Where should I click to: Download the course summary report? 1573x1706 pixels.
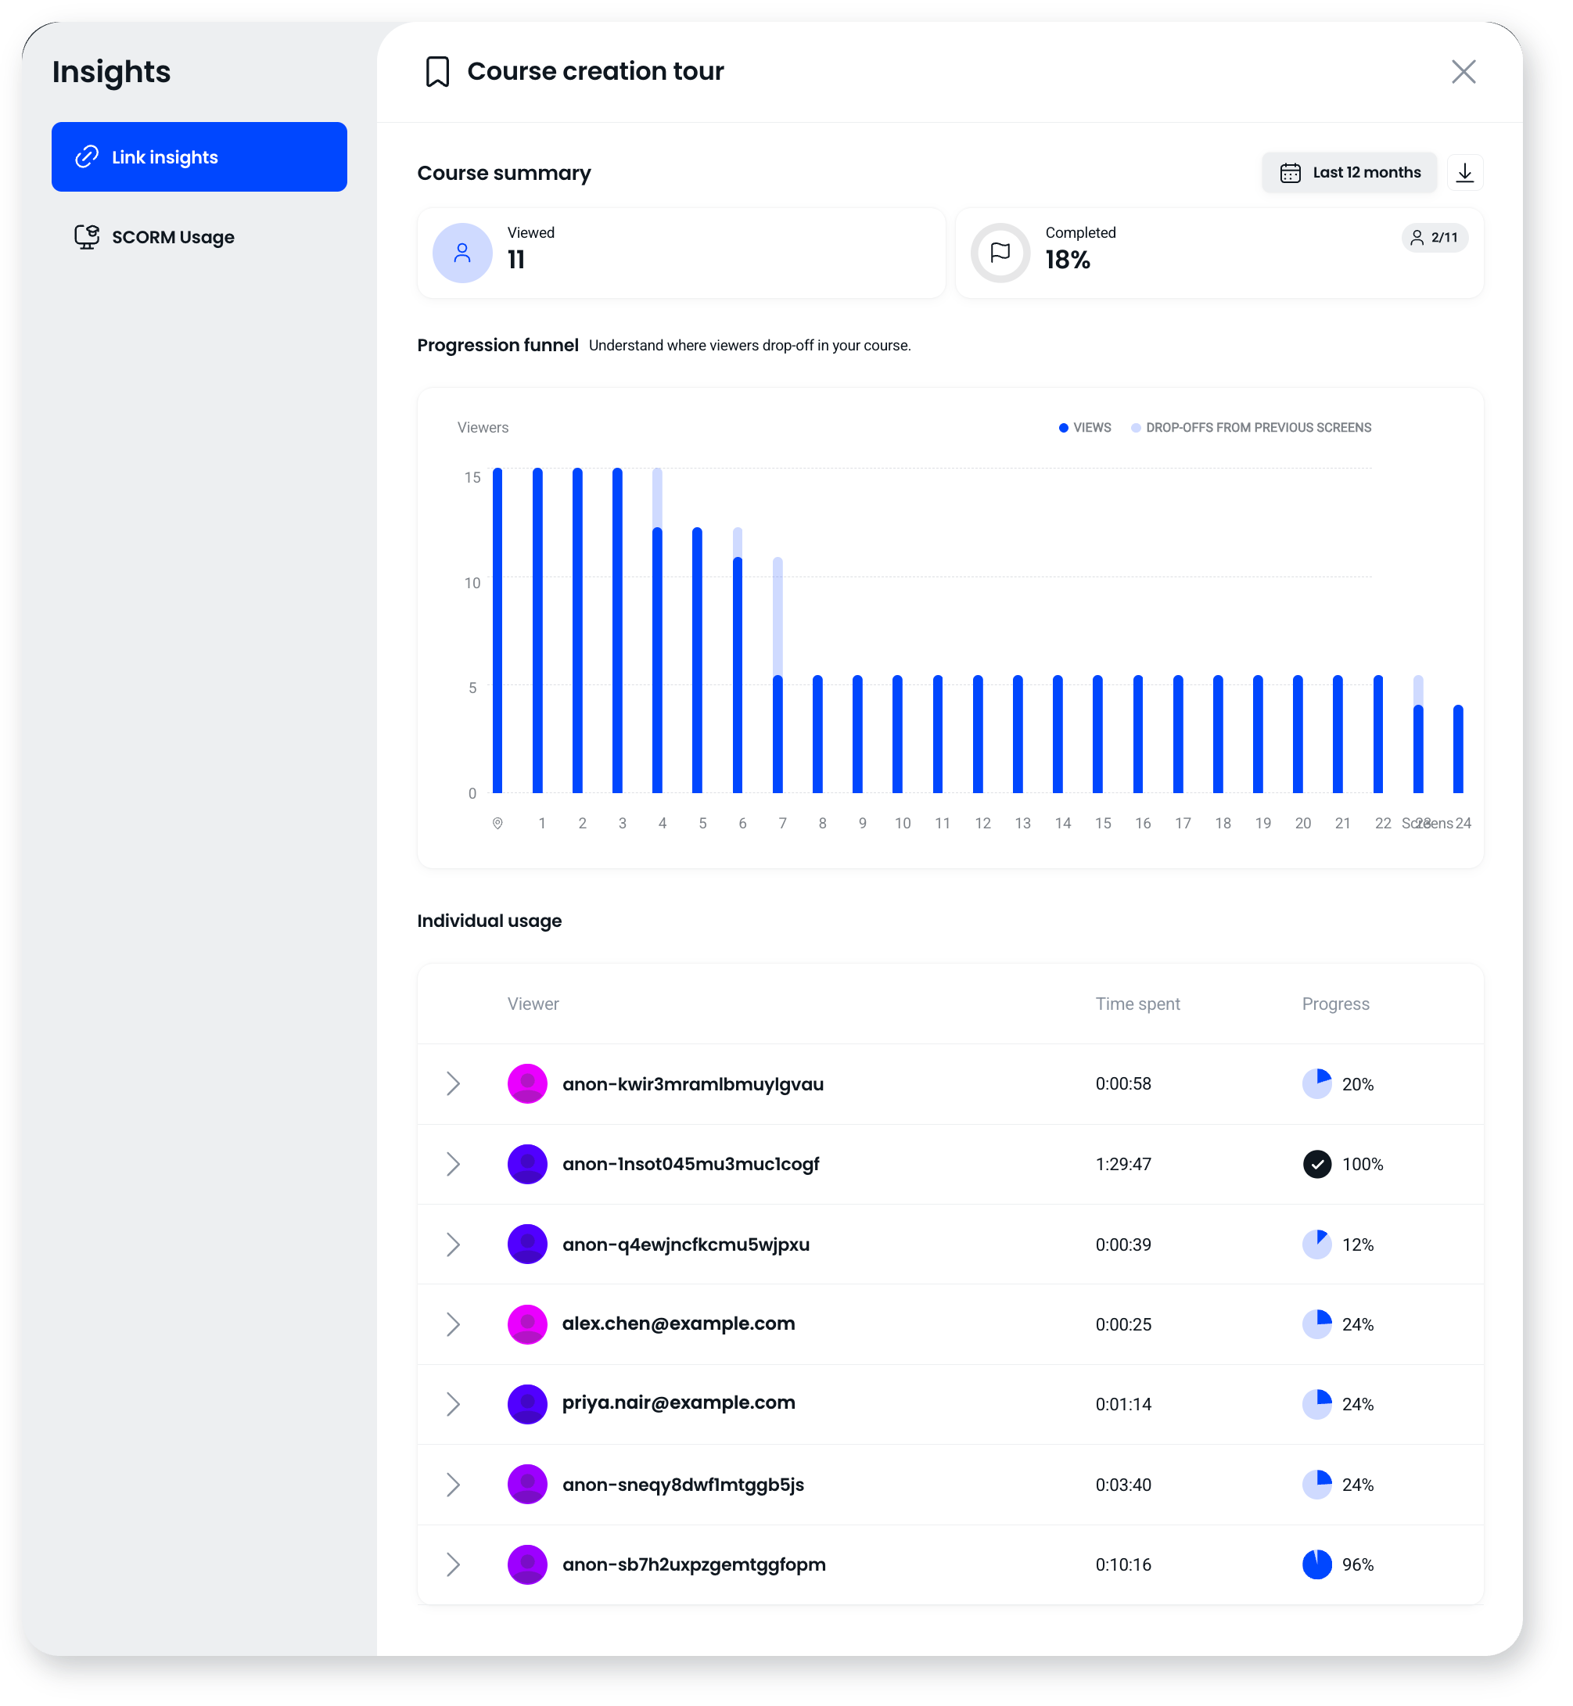(1465, 173)
